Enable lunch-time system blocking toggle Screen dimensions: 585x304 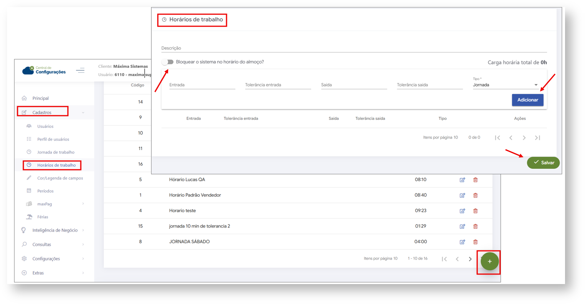[168, 62]
